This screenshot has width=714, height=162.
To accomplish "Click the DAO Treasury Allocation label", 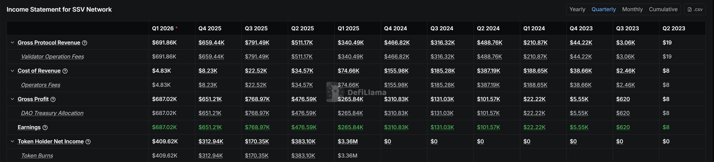I will click(52, 113).
